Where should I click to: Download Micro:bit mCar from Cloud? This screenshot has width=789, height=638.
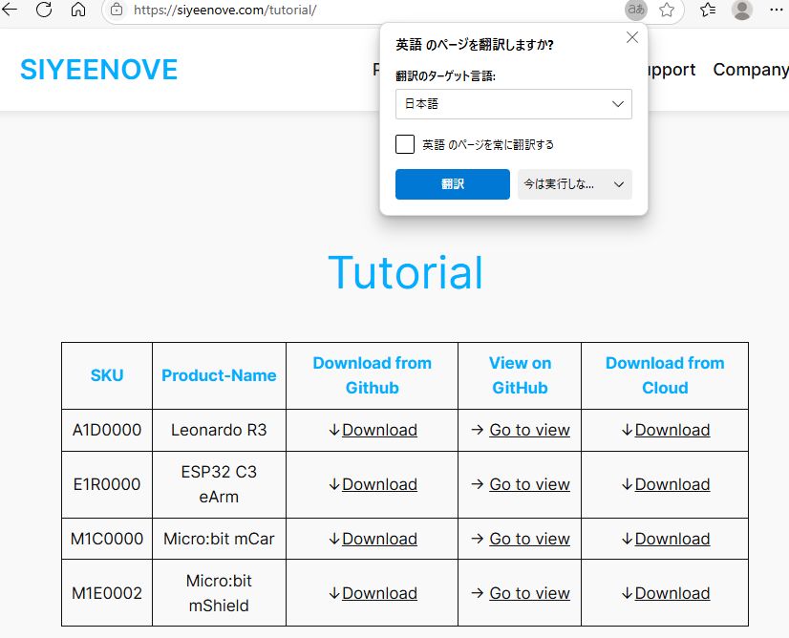(x=672, y=539)
